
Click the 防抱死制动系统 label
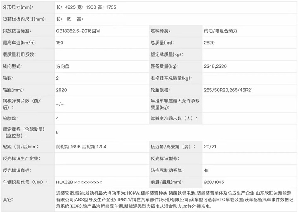click(167, 170)
